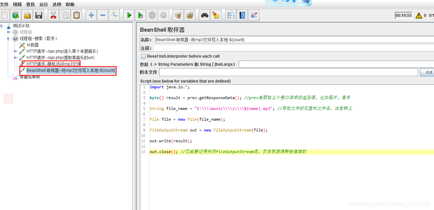Expand the HTTP请求 提取某音乐的url node handle
The width and height of the screenshot is (434, 210).
pyautogui.click(x=16, y=58)
